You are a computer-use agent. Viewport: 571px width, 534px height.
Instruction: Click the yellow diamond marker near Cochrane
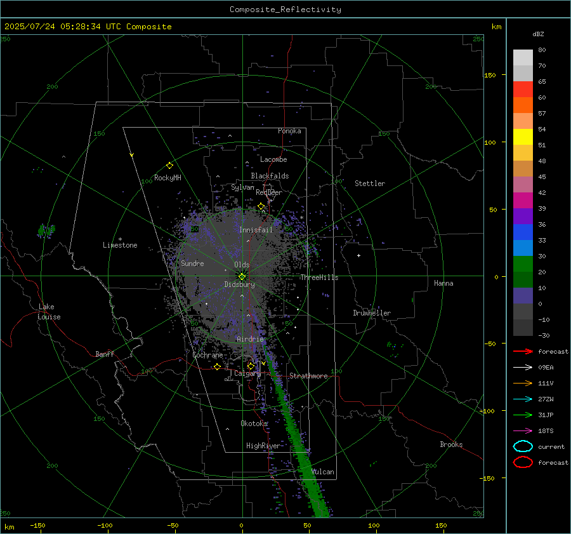point(217,366)
